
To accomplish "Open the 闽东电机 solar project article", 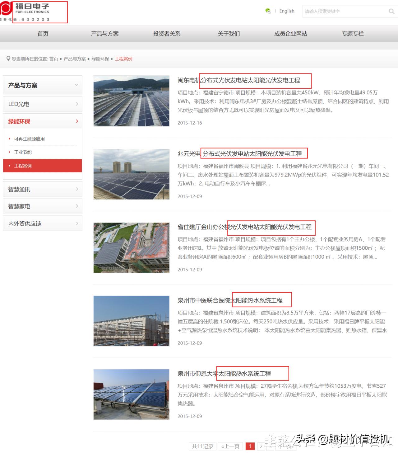I will coord(239,80).
